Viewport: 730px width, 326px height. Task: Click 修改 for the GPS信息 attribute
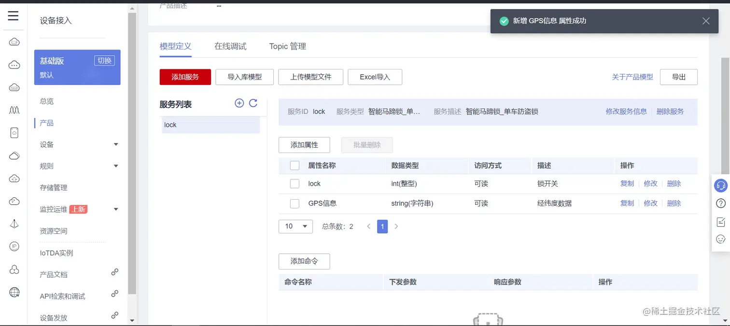651,204
